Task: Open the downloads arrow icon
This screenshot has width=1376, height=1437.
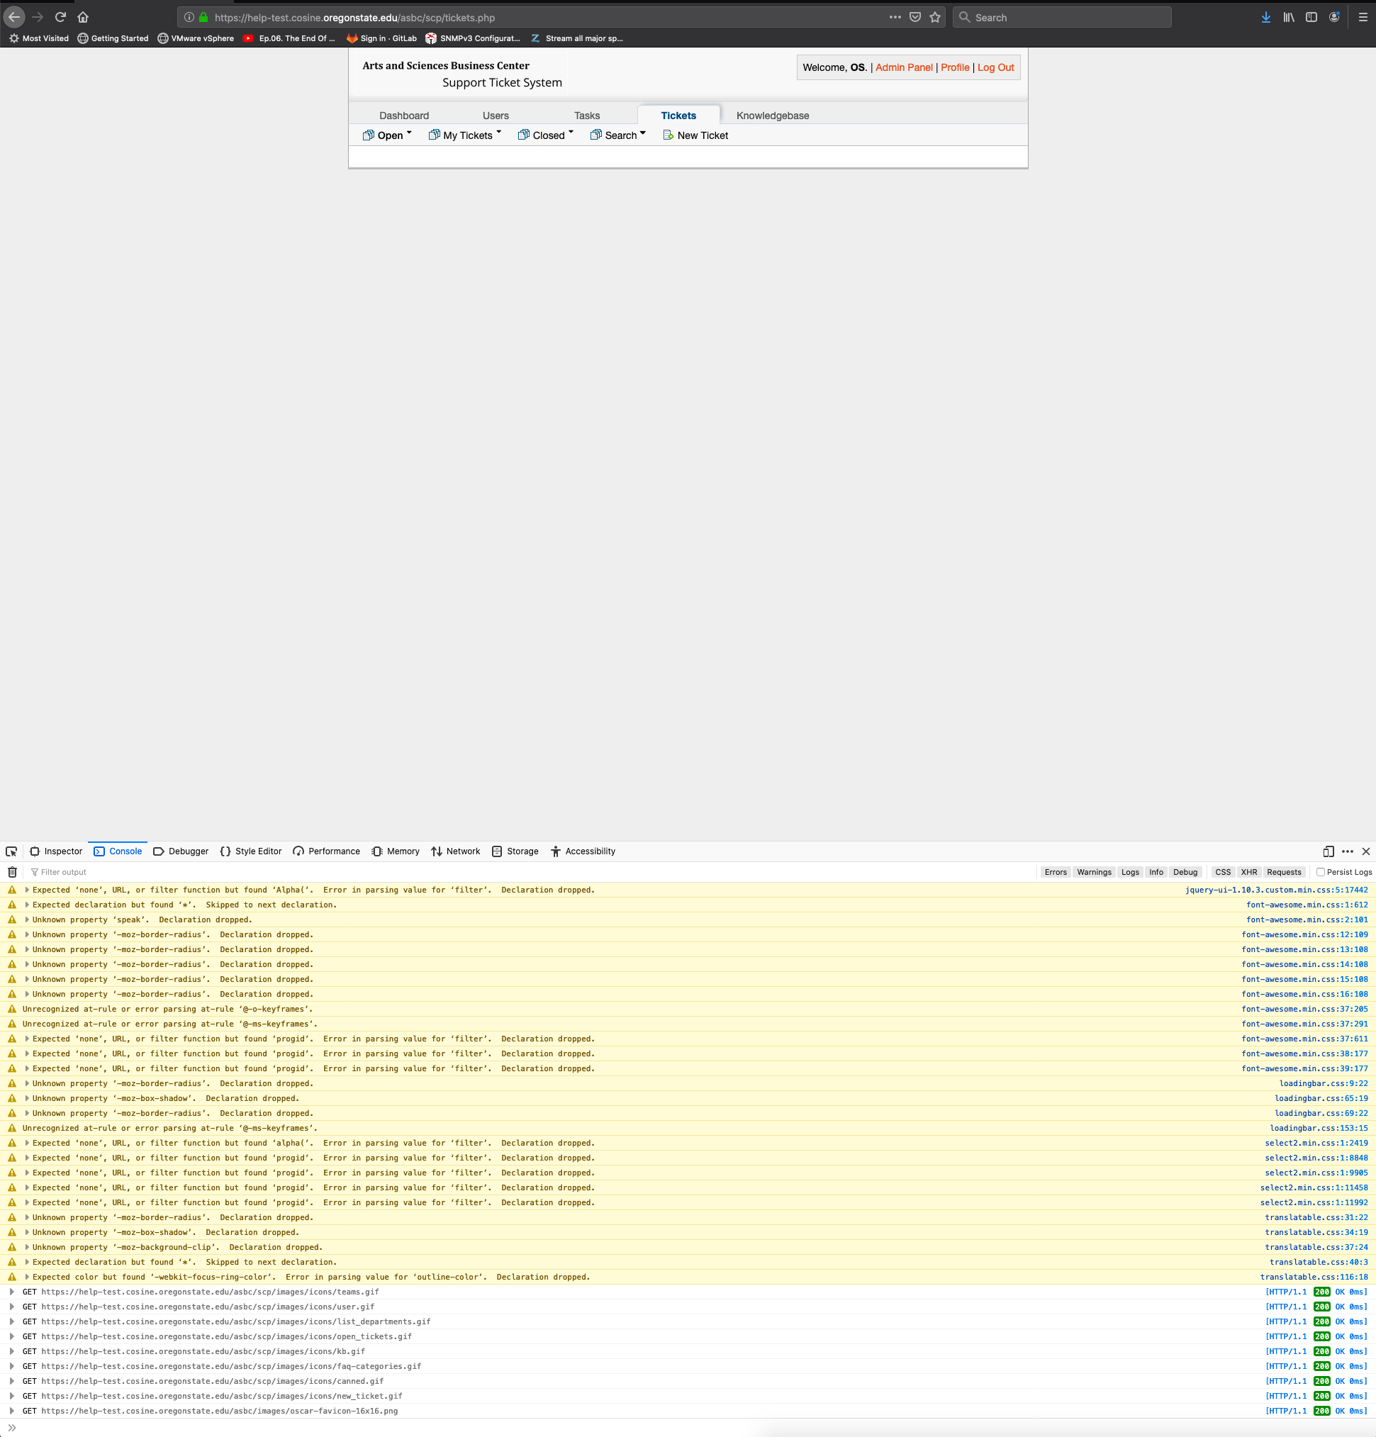Action: [x=1265, y=17]
